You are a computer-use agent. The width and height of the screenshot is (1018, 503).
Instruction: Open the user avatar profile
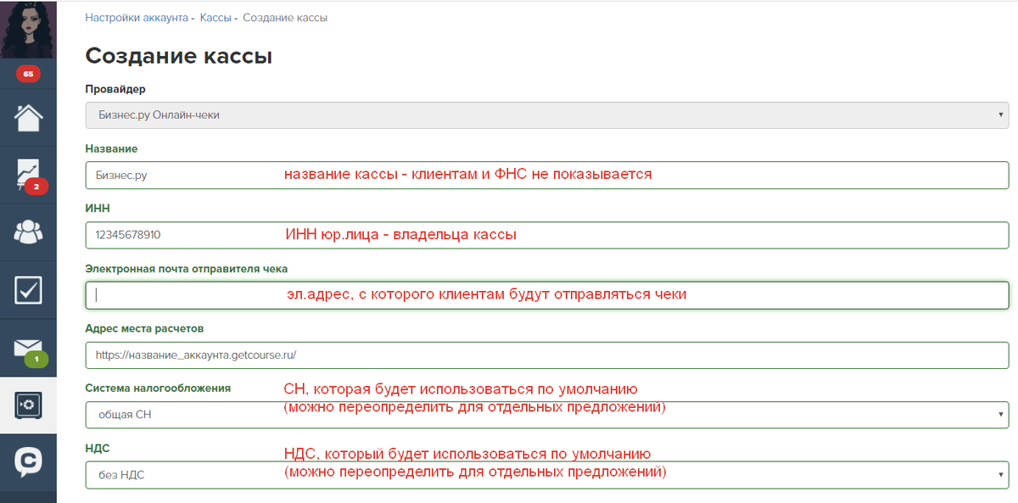pyautogui.click(x=28, y=29)
